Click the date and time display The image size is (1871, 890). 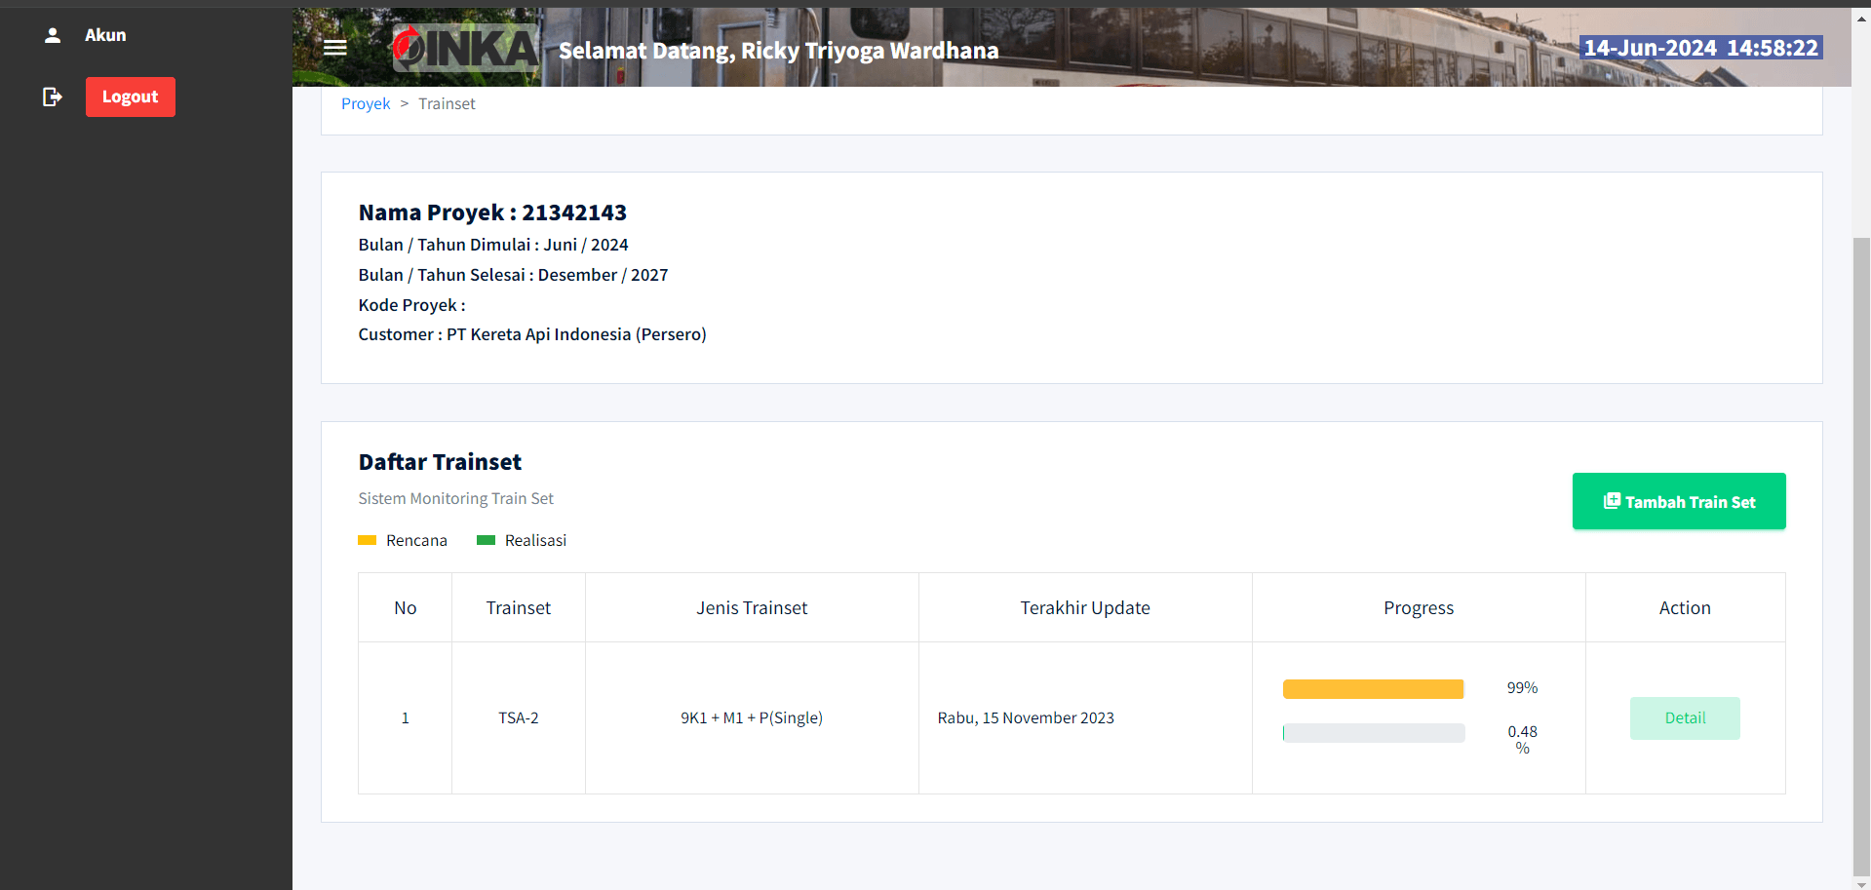(x=1700, y=48)
